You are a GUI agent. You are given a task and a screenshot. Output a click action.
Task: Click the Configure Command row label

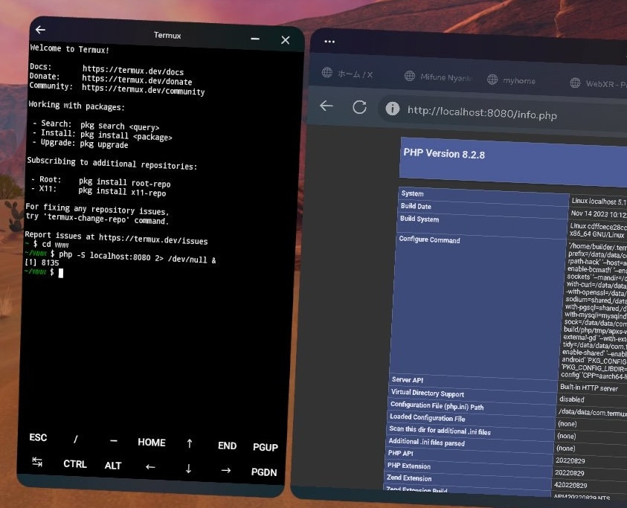click(x=429, y=239)
